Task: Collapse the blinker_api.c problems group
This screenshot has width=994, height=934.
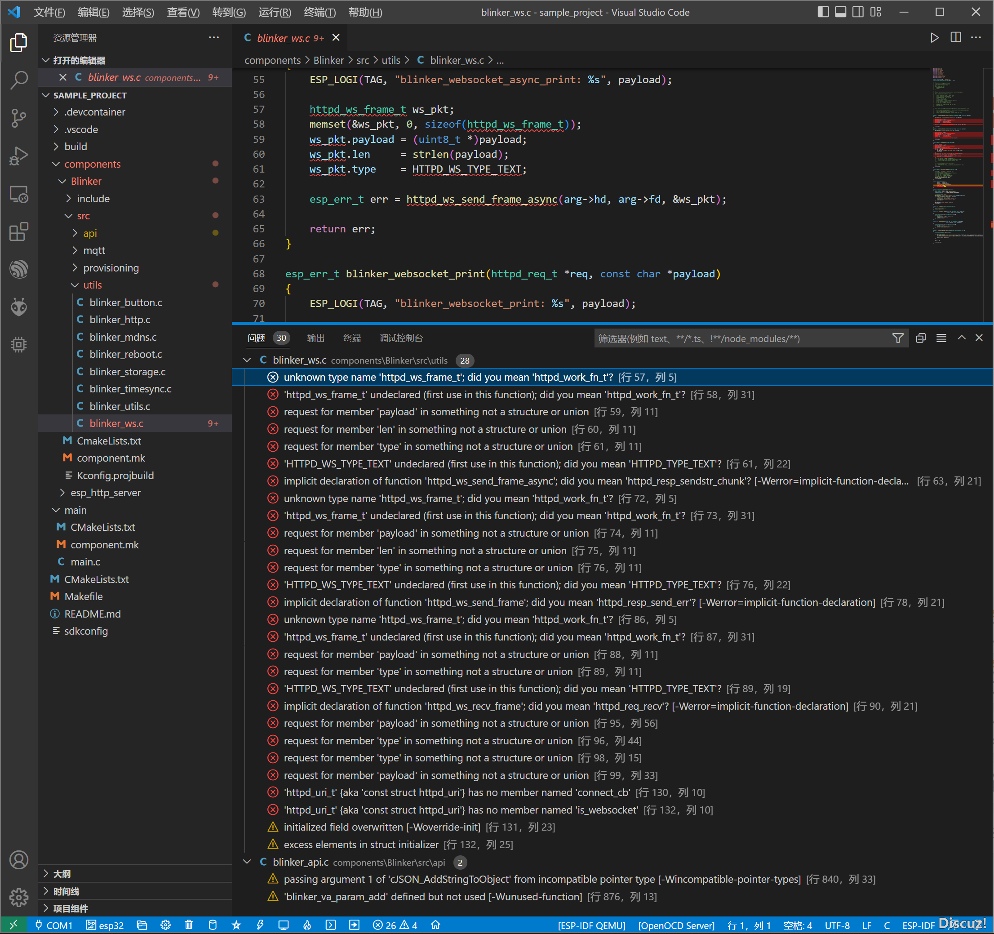Action: click(x=247, y=862)
